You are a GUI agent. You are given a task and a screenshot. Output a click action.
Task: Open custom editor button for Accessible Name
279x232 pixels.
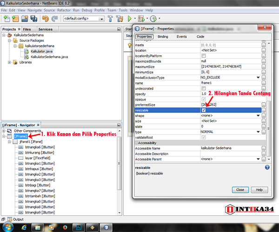(264, 148)
